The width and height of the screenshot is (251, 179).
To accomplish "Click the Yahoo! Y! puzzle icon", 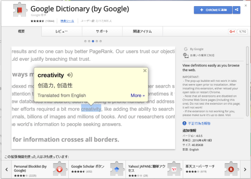I will click(174, 169).
